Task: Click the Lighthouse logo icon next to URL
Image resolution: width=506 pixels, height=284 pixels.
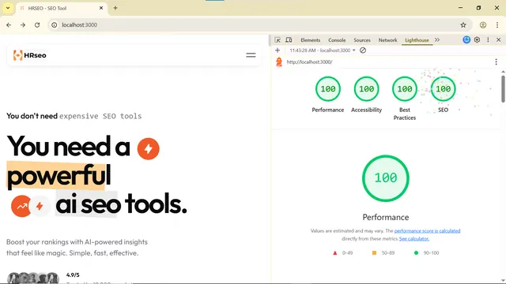Action: 279,62
